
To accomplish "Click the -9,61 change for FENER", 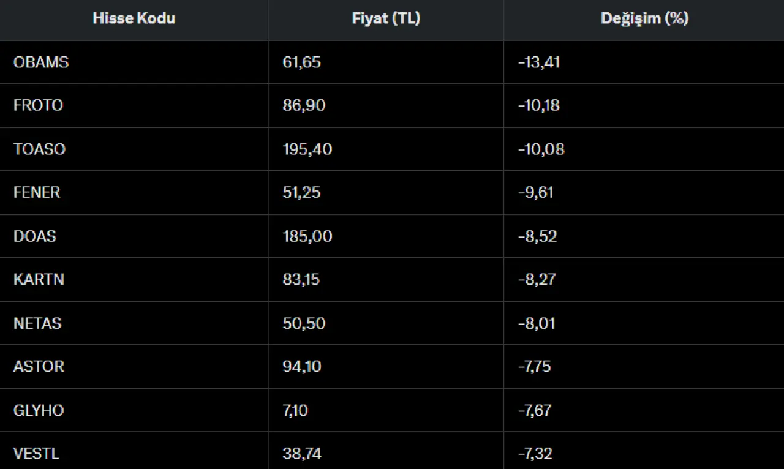I will pos(536,192).
